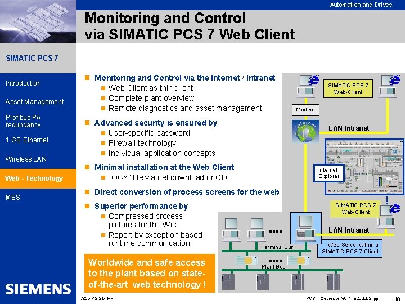
Task: Click the Terminal Bus label
Action: tap(277, 247)
